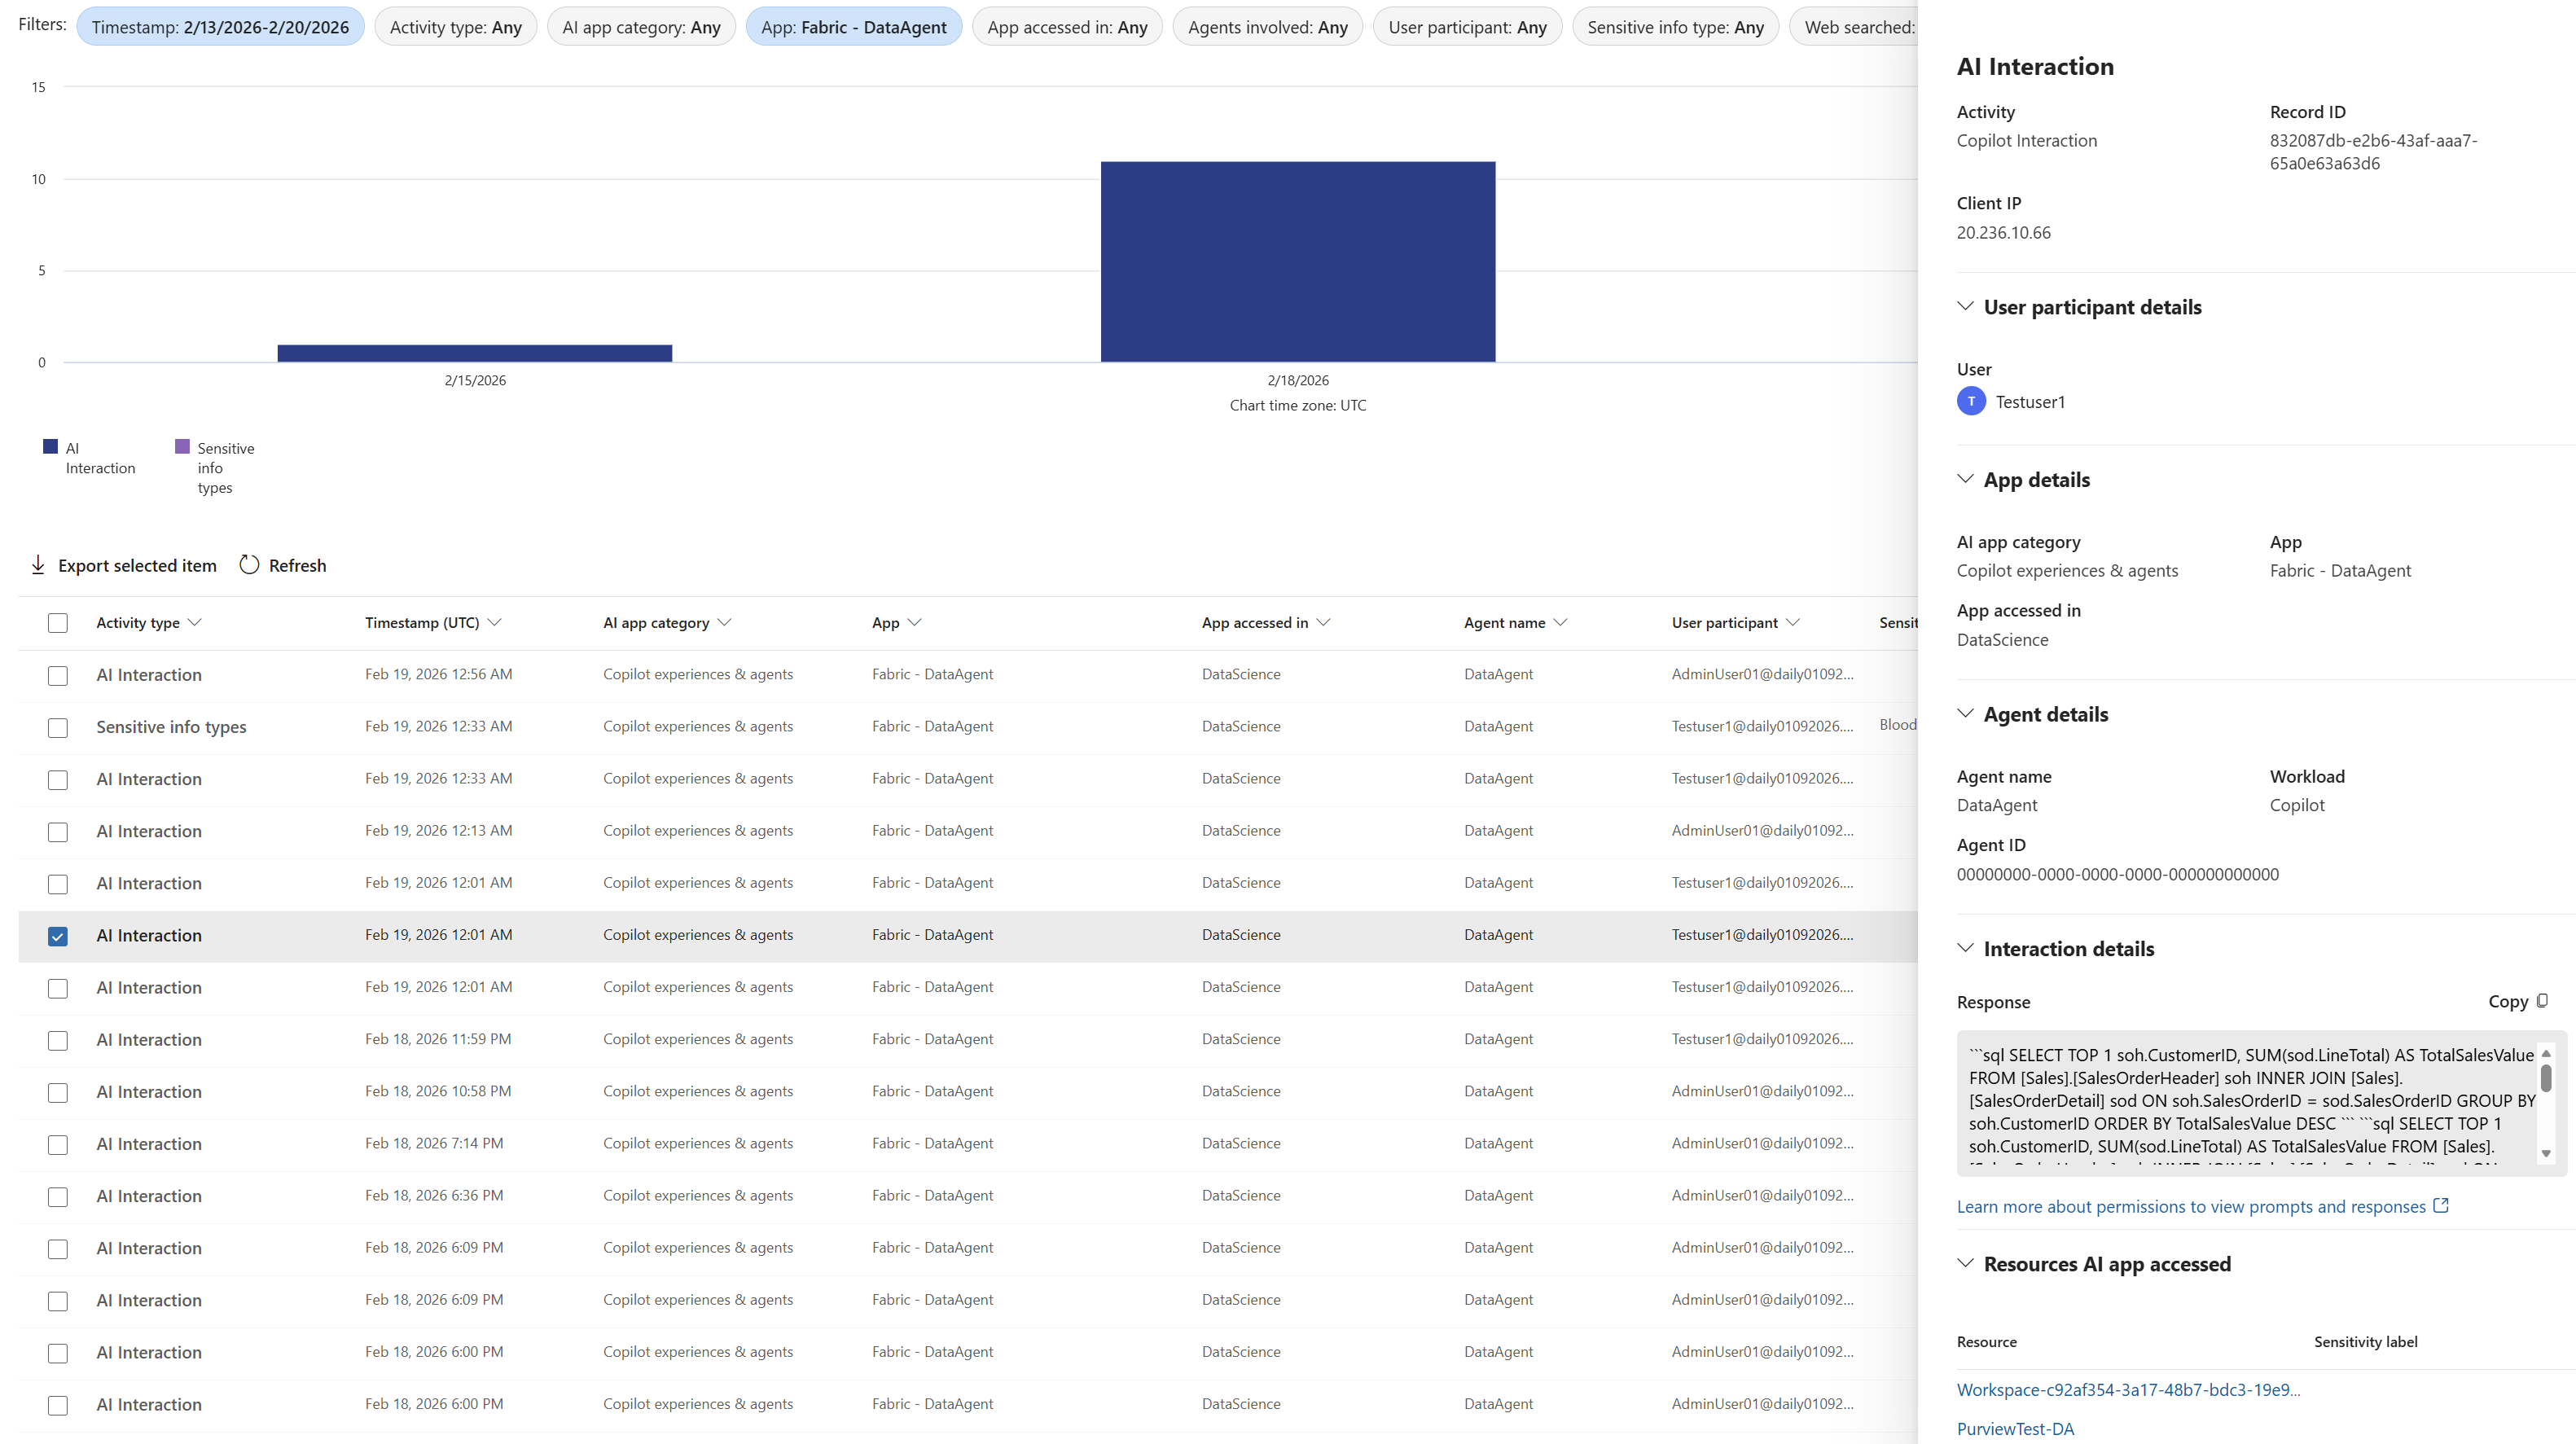Click the Record ID value 832087db

click(2373, 151)
